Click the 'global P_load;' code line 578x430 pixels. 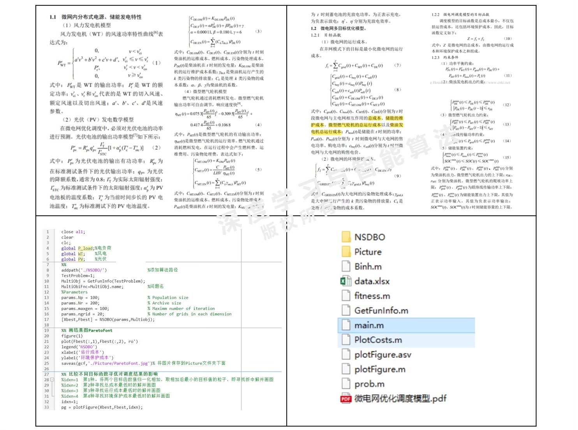pyautogui.click(x=78, y=248)
